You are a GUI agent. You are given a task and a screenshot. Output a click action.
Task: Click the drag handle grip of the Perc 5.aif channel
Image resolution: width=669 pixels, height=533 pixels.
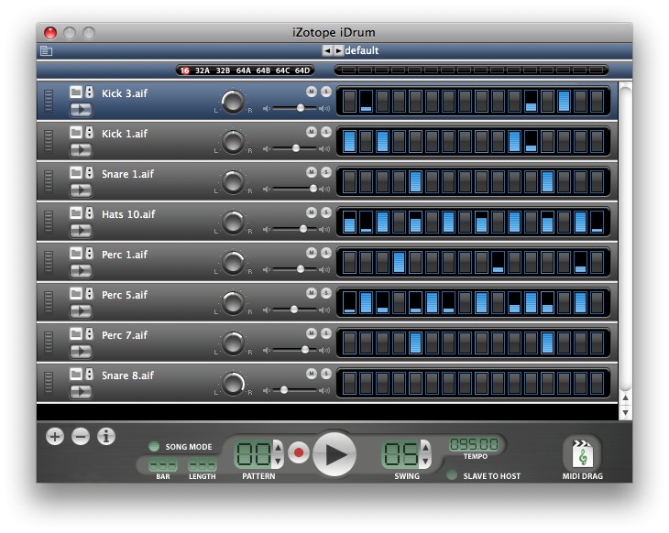[x=49, y=302]
